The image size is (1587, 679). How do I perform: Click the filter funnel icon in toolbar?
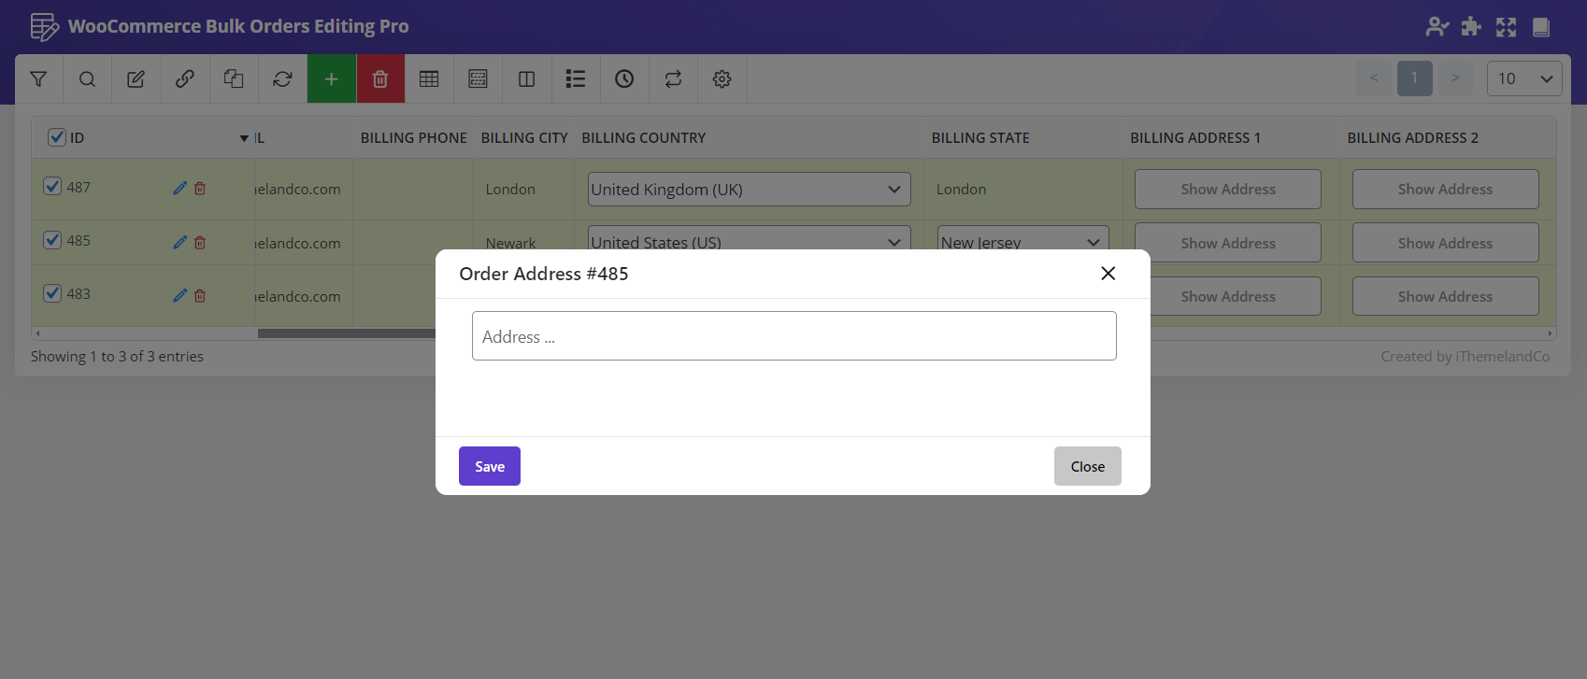tap(38, 79)
